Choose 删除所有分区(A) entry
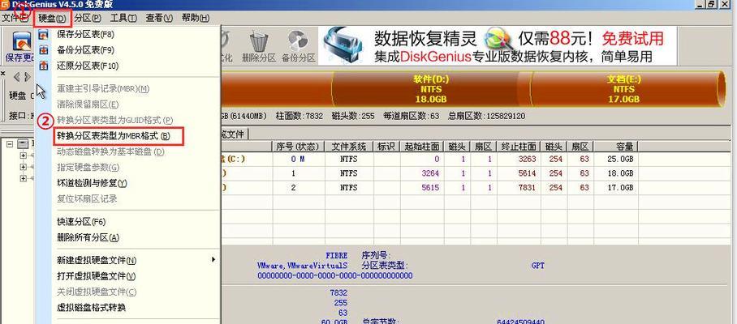The image size is (737, 324). [88, 237]
